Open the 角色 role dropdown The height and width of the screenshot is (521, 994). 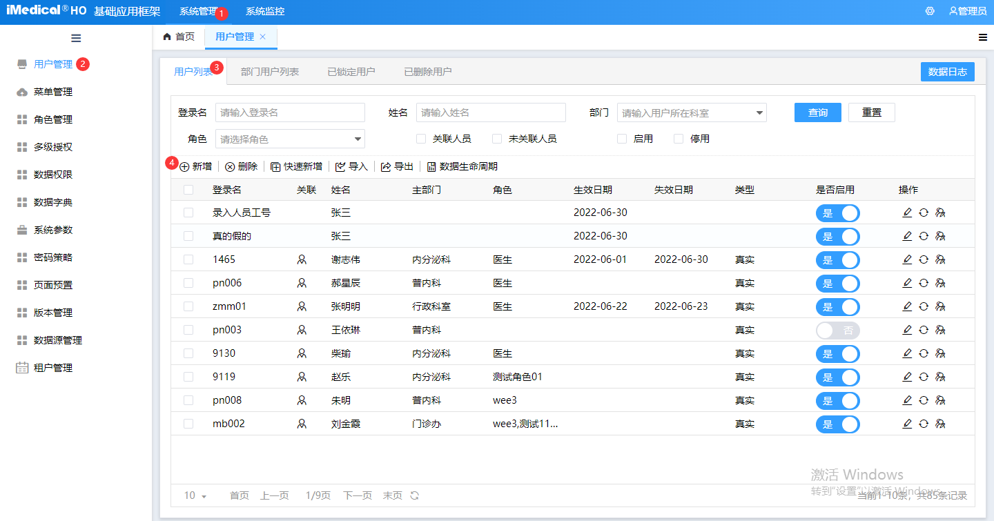(290, 139)
